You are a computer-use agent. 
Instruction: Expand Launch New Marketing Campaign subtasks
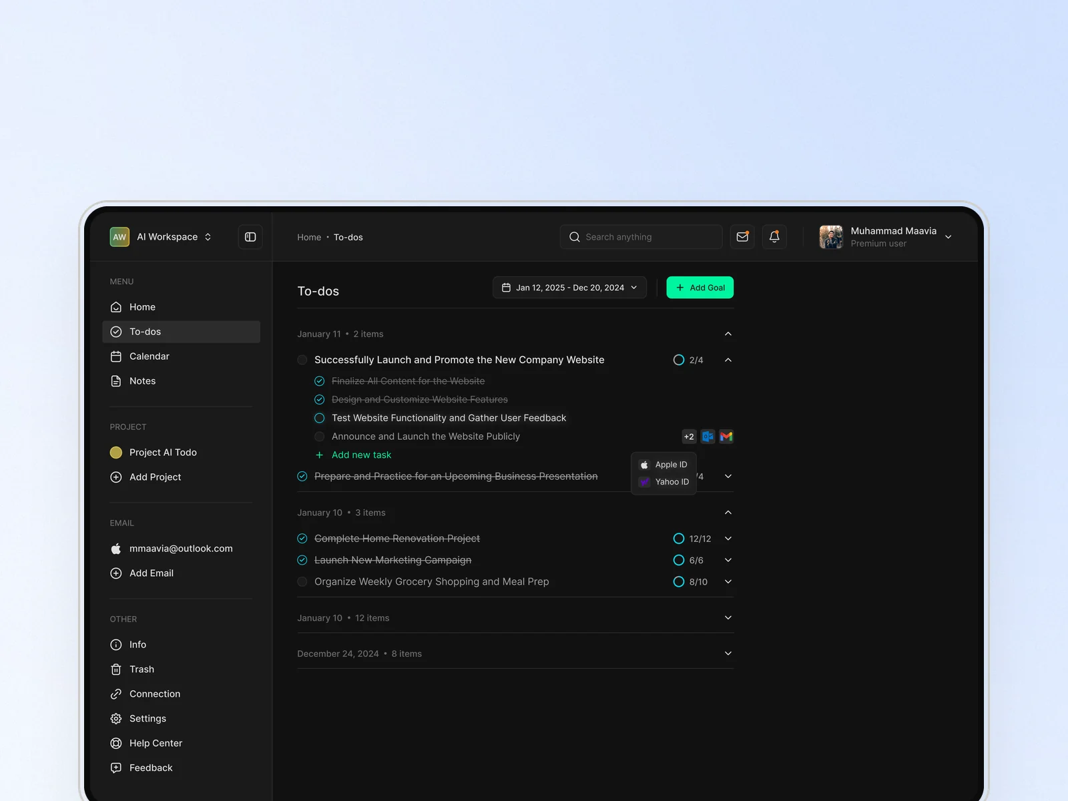728,560
